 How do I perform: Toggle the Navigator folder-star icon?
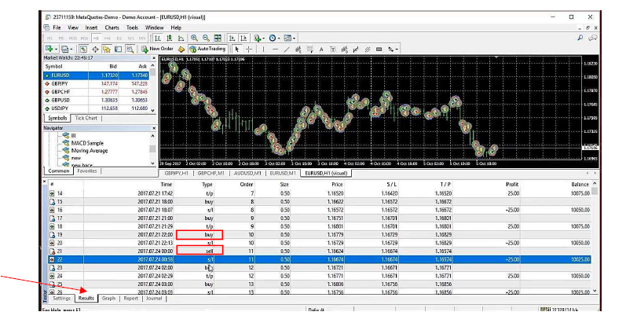pyautogui.click(x=107, y=50)
